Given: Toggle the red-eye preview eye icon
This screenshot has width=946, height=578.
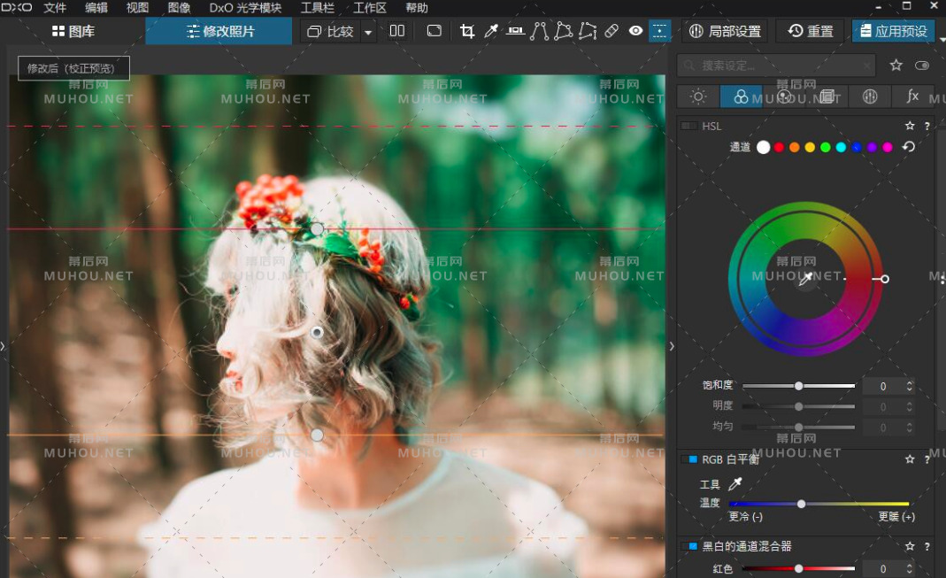Looking at the screenshot, I should click(x=636, y=31).
